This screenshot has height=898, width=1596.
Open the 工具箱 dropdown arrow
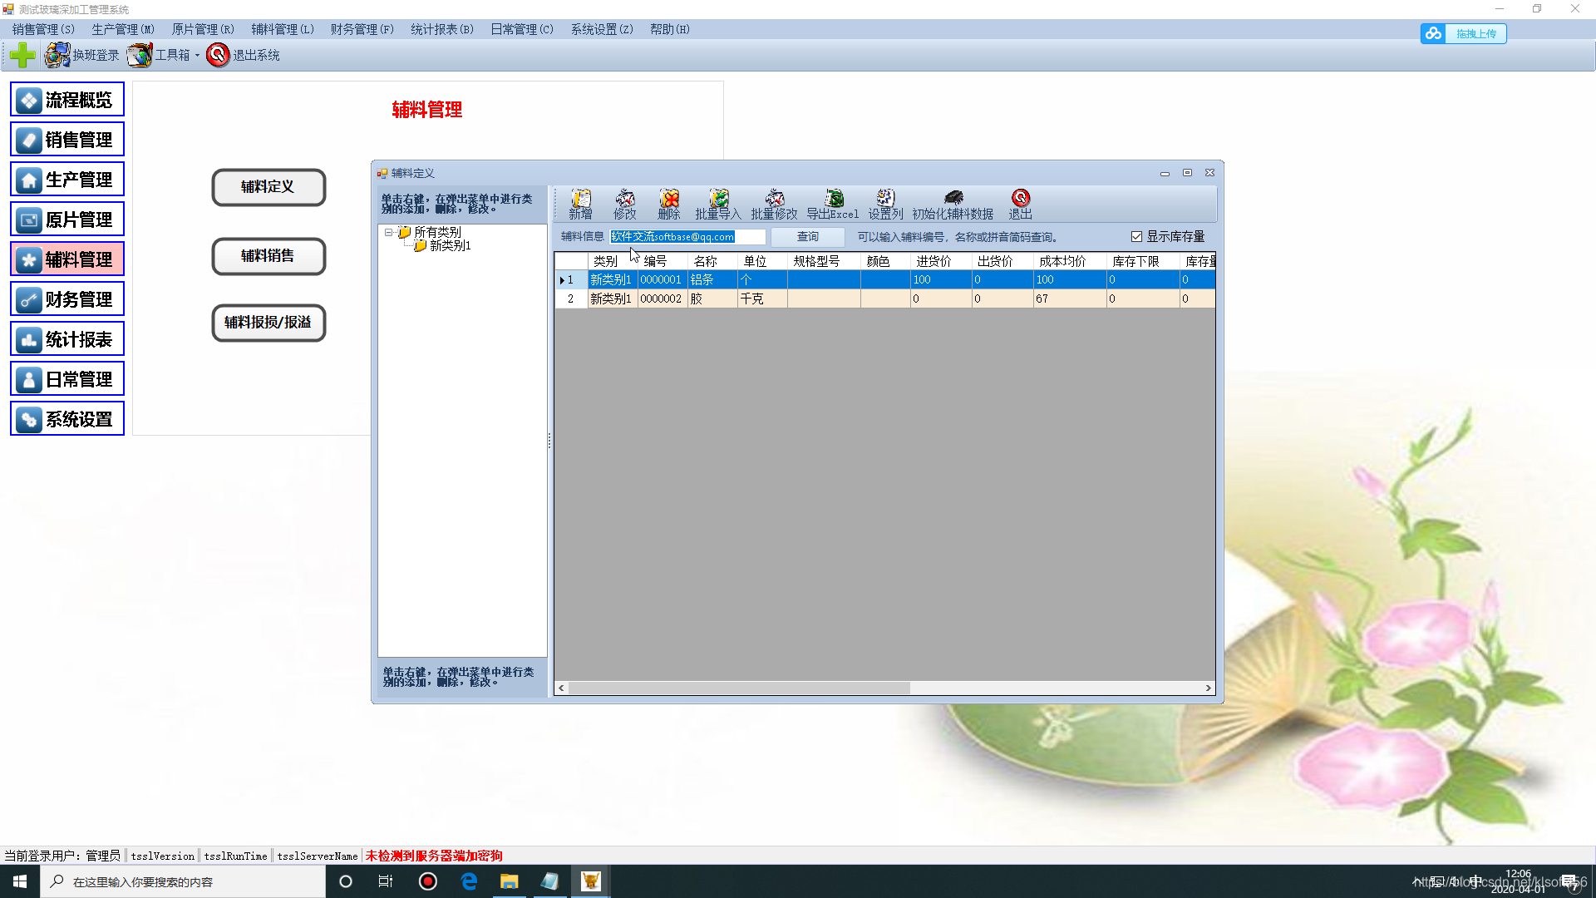198,56
